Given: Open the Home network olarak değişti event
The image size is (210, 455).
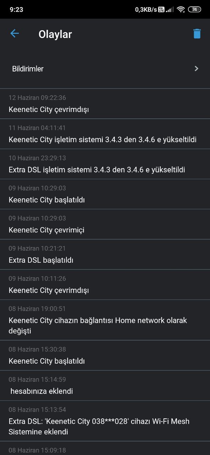Looking at the screenshot, I should [105, 320].
